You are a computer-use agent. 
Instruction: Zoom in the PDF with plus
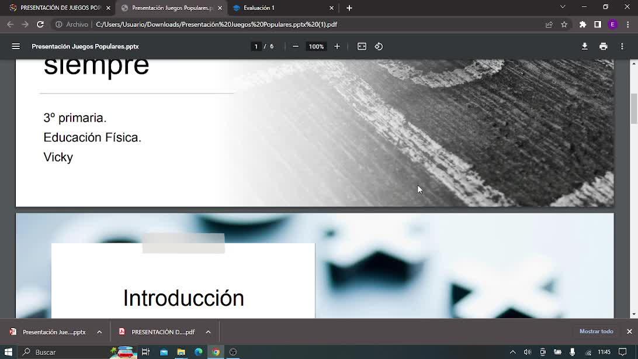(337, 46)
